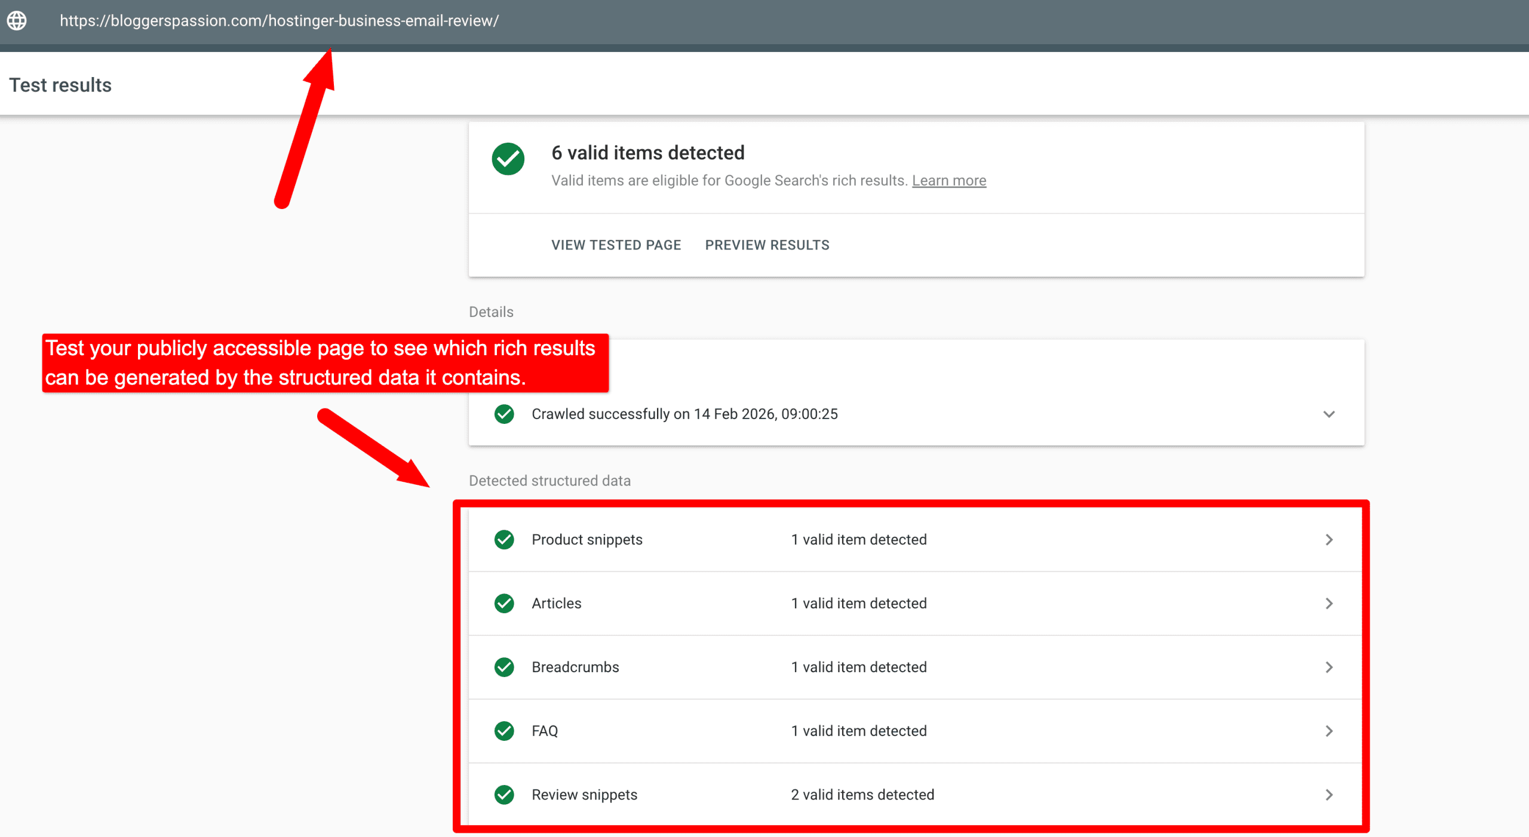This screenshot has height=837, width=1529.
Task: Click the large green checkmark beside 6 valid items
Action: point(508,159)
